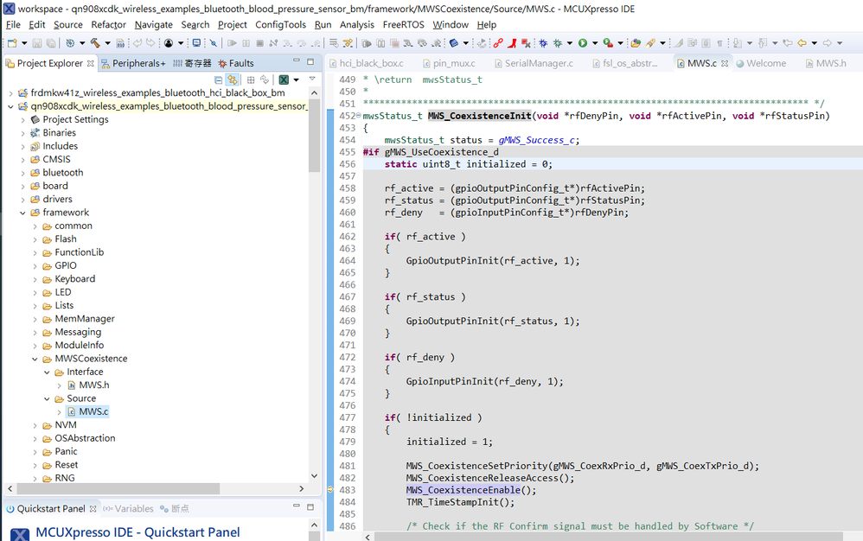Viewport: 863px width, 541px height.
Task: Click the Save icon in the toolbar
Action: coord(37,43)
